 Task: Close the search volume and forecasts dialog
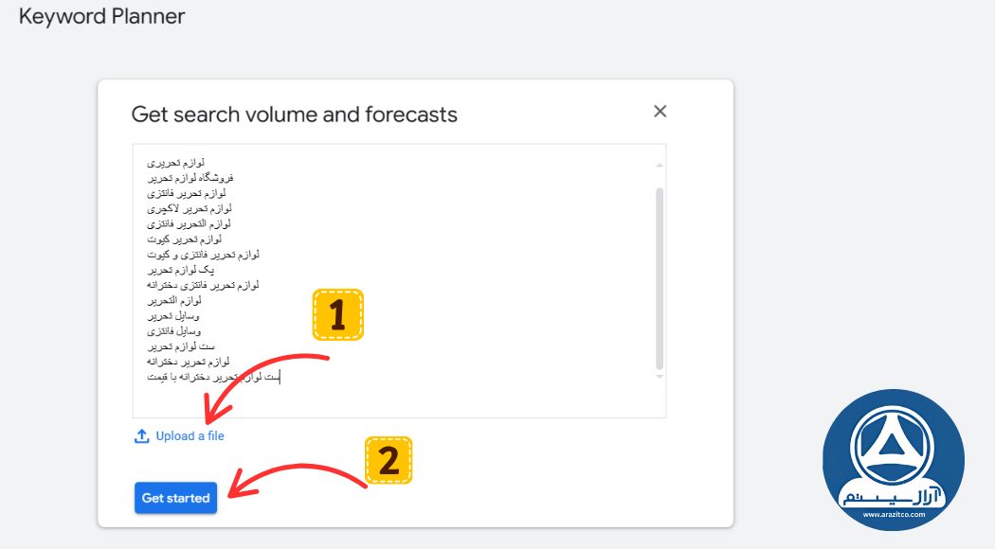click(660, 112)
